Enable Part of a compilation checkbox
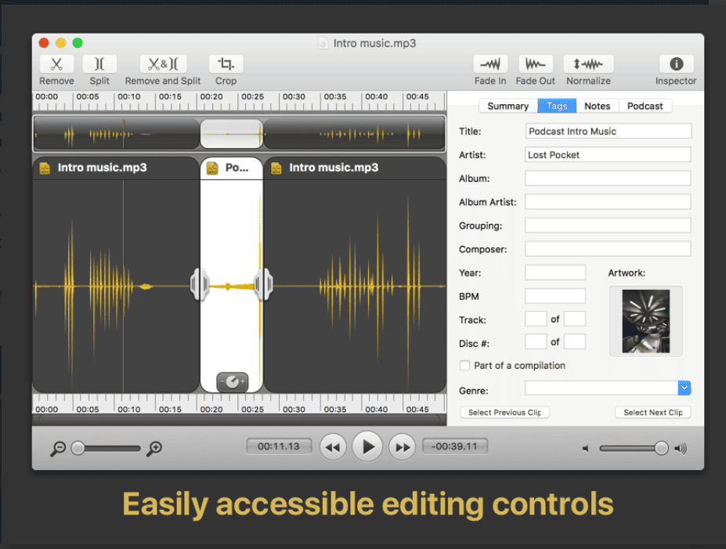This screenshot has width=726, height=549. click(465, 365)
